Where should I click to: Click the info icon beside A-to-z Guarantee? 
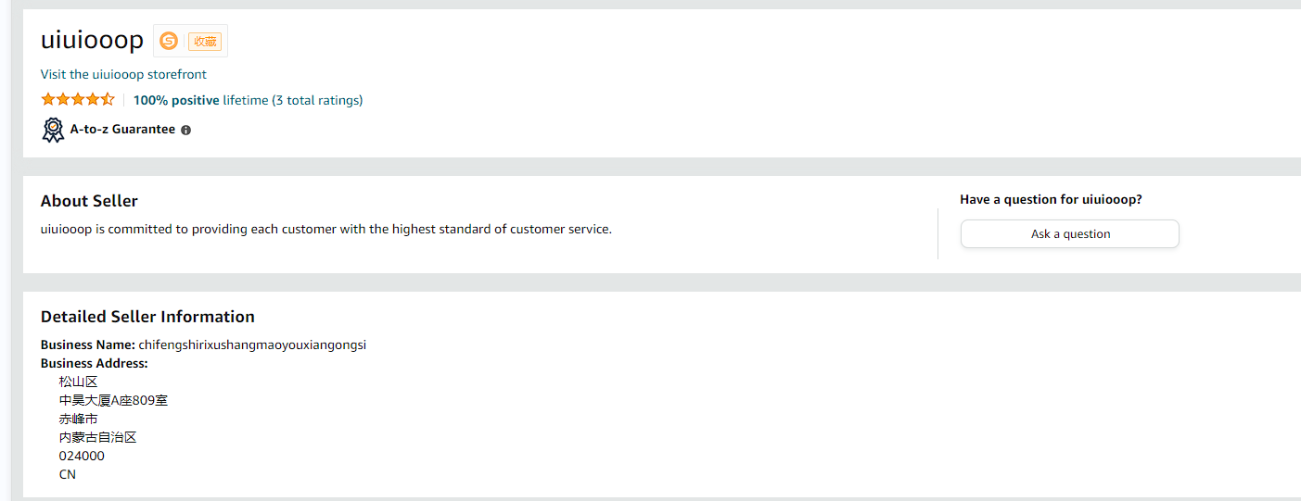tap(185, 131)
